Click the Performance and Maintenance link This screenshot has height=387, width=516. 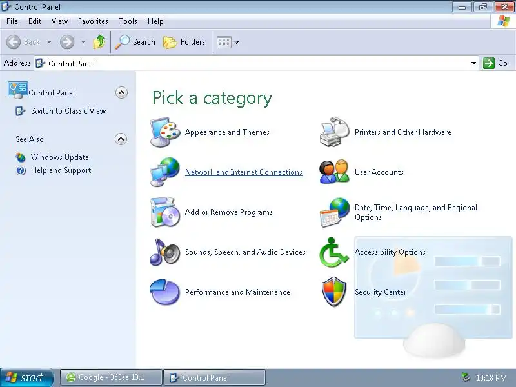(x=237, y=292)
